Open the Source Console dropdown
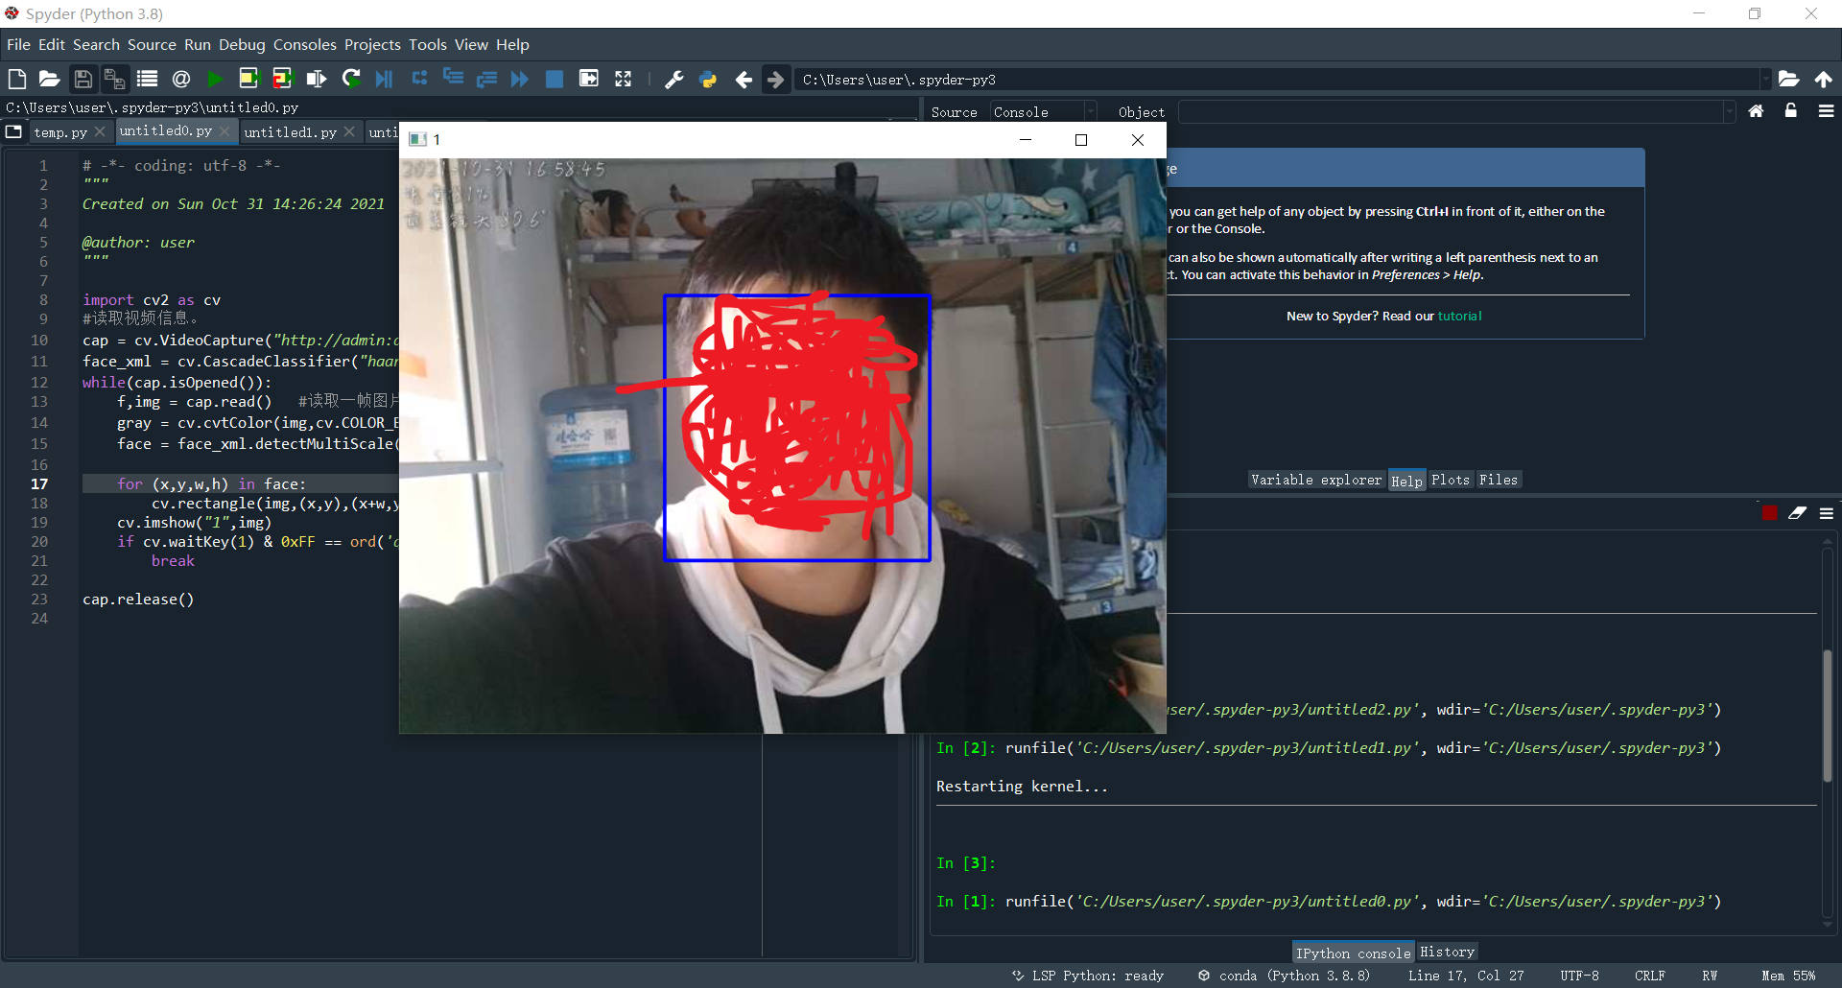 point(1043,112)
